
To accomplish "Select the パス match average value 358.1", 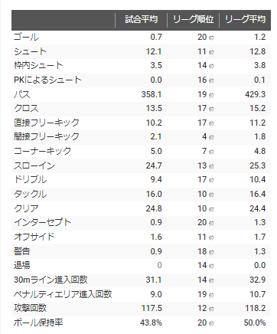I will 152,95.
